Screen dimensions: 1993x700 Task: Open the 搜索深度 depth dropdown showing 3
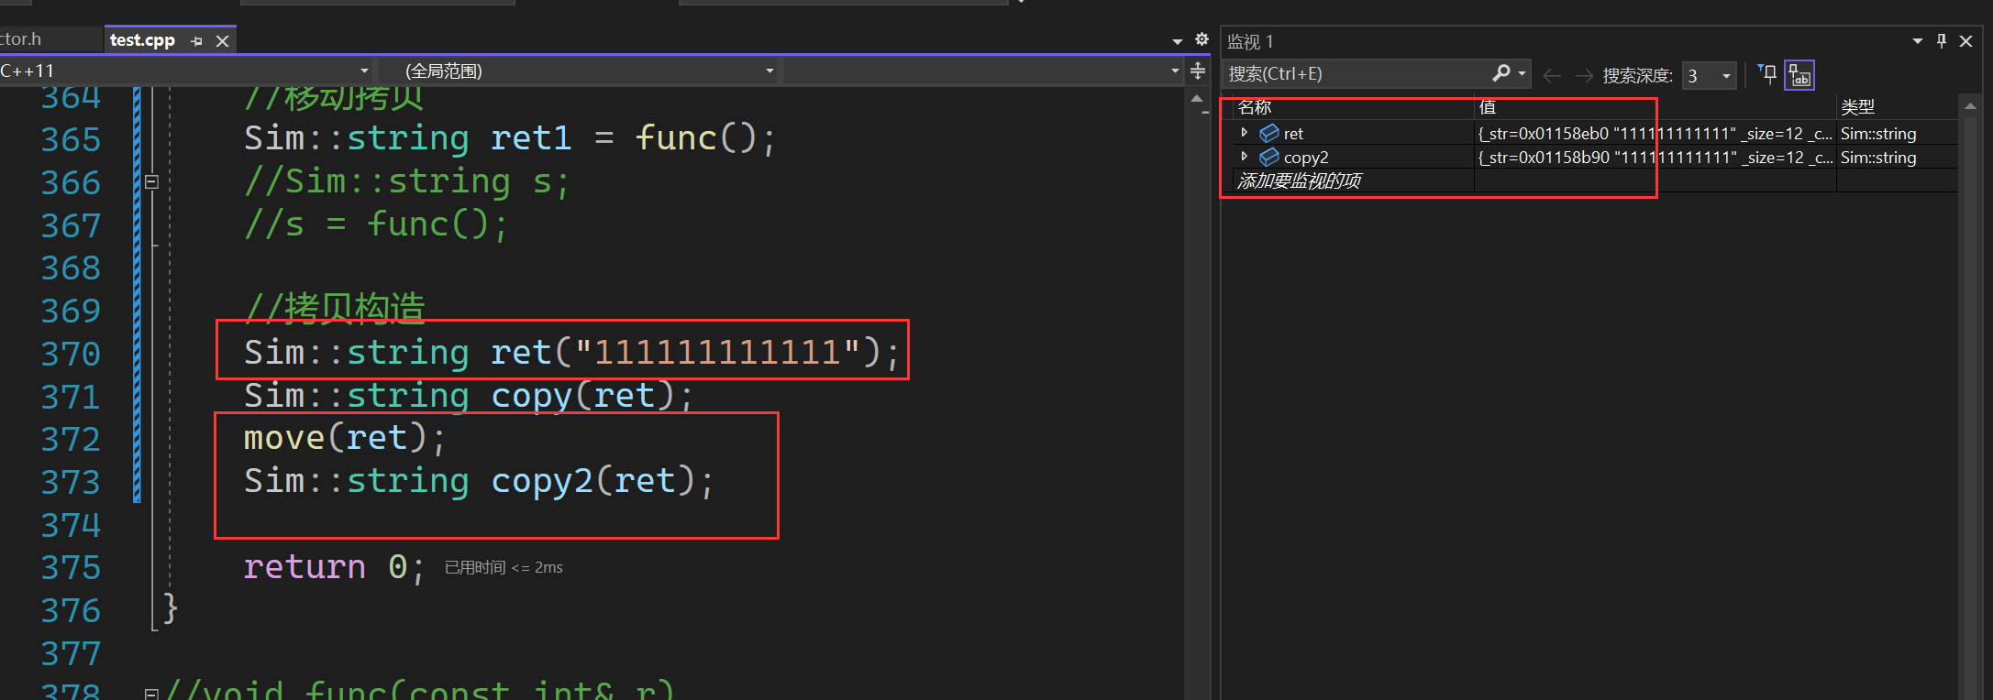1709,75
